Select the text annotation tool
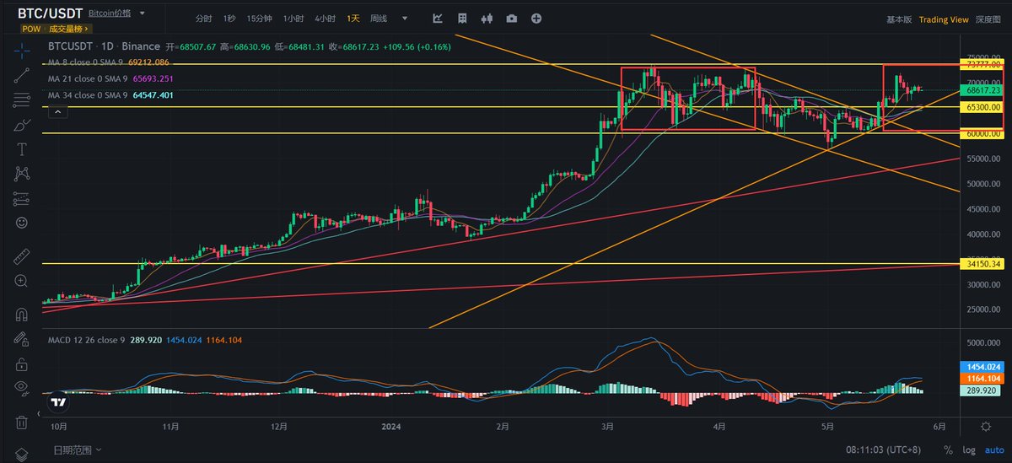The width and height of the screenshot is (1012, 463). click(x=22, y=149)
